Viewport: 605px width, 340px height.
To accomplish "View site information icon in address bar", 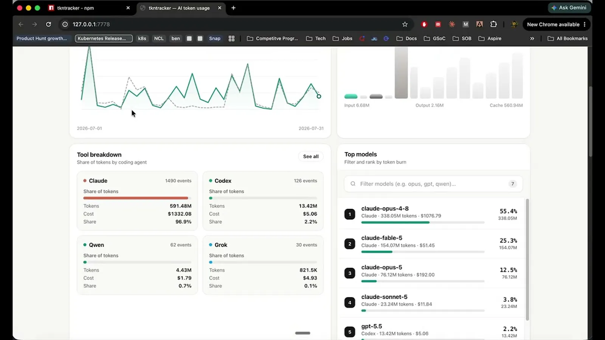I will tap(65, 24).
